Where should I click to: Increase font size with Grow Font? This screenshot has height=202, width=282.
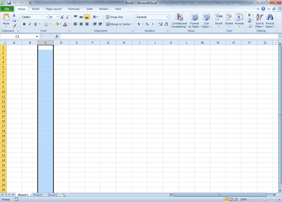[x=62, y=17]
